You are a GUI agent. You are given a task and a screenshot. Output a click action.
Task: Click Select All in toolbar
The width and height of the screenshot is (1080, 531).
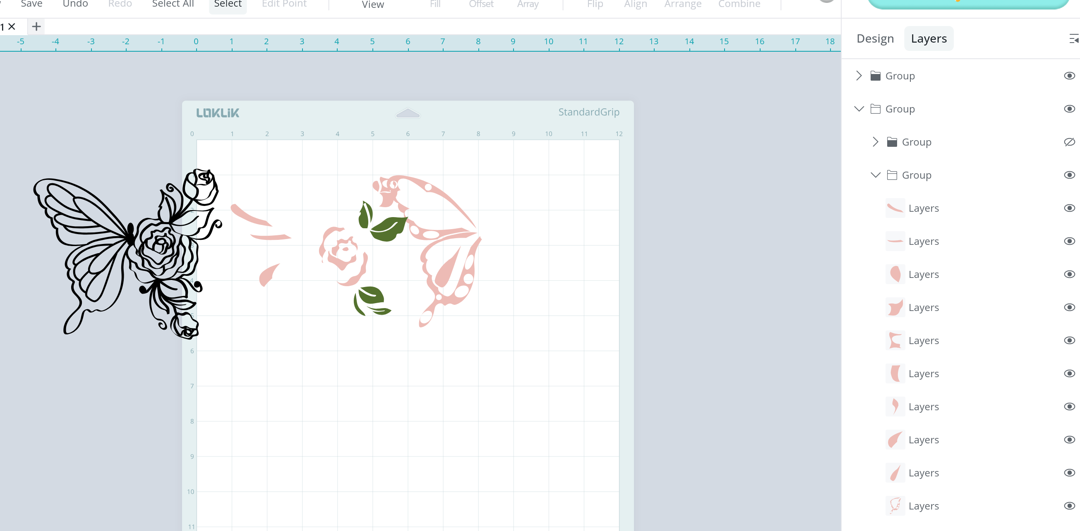coord(173,4)
